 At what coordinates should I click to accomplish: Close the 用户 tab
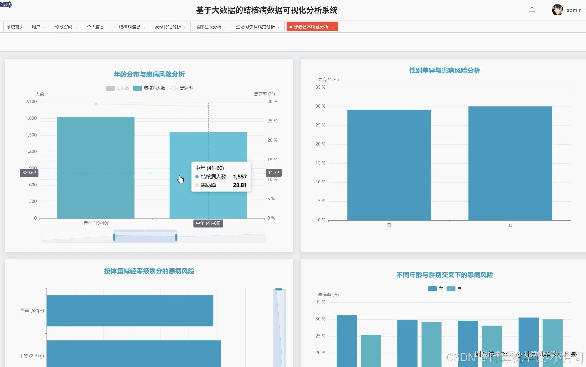44,27
